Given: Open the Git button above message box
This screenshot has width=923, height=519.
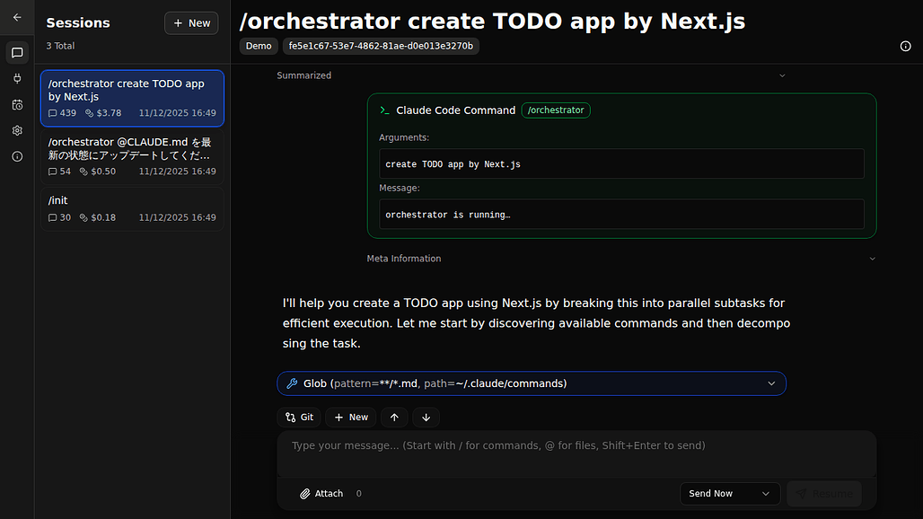Looking at the screenshot, I should click(299, 418).
